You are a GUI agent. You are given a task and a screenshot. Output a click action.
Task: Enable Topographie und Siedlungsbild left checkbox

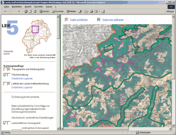click(5, 69)
